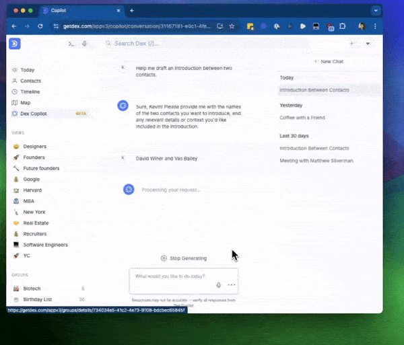
Task: Open a new browser tab
Action: [x=132, y=11]
